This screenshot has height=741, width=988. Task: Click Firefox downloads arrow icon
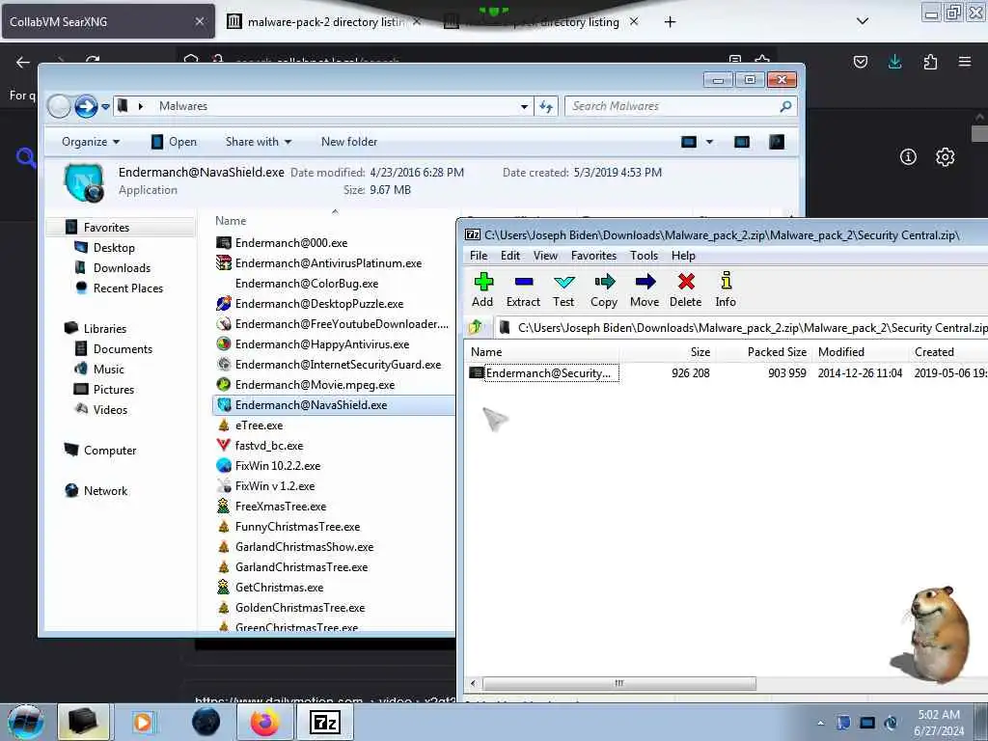click(894, 62)
